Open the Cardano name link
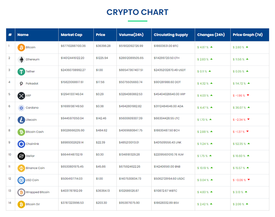 32,108
